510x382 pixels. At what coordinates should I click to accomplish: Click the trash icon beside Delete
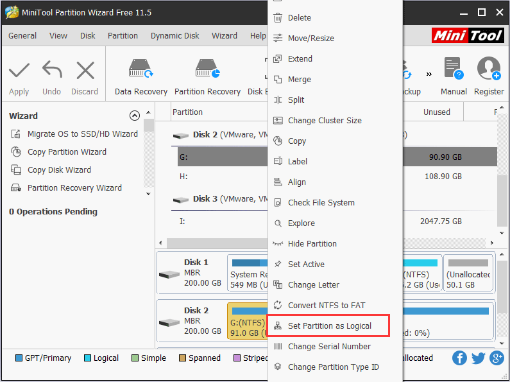pos(278,17)
